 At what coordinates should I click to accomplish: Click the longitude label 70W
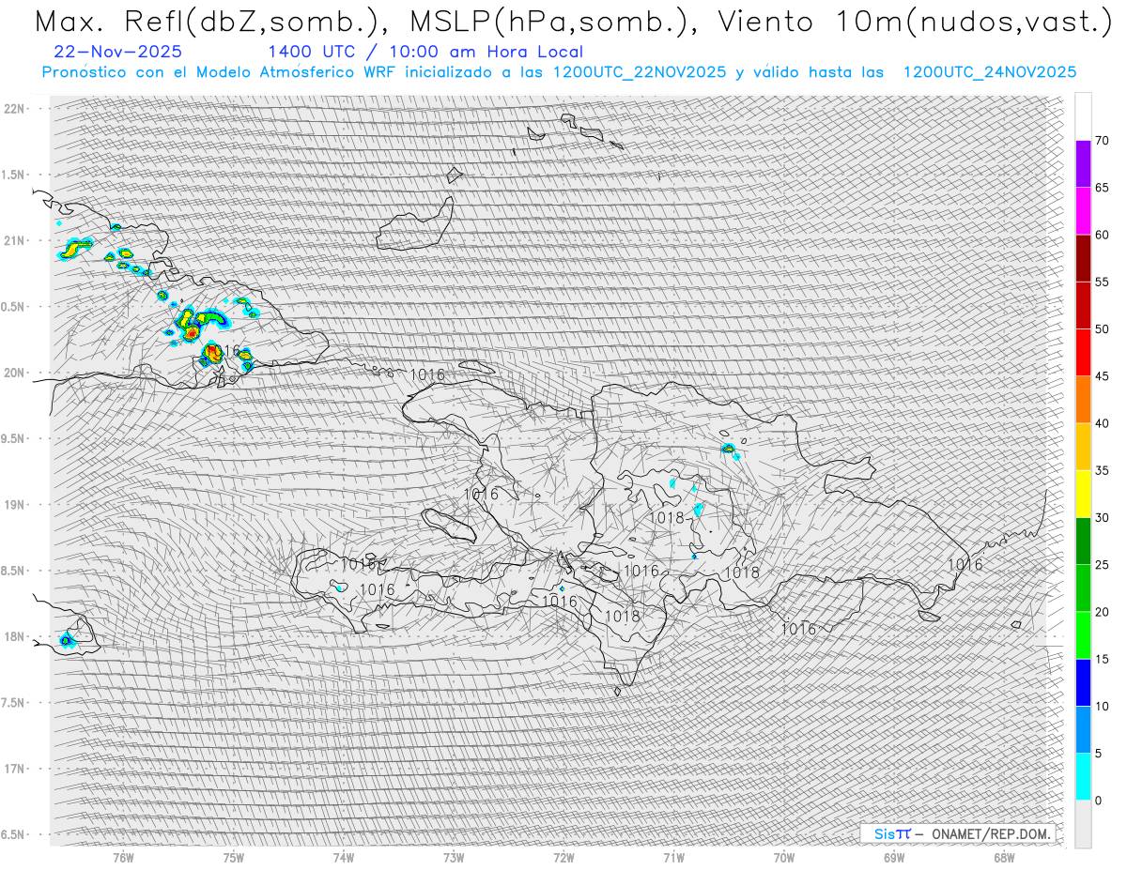pos(784,857)
